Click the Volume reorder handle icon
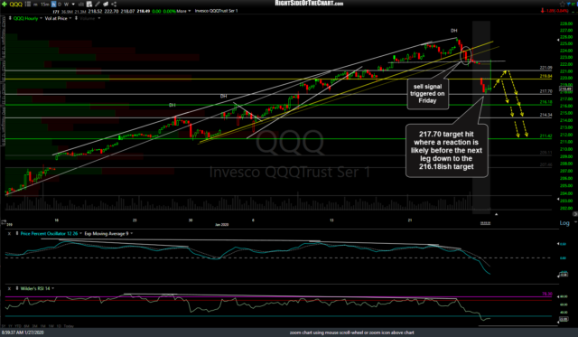The height and width of the screenshot is (337, 578). (76, 18)
